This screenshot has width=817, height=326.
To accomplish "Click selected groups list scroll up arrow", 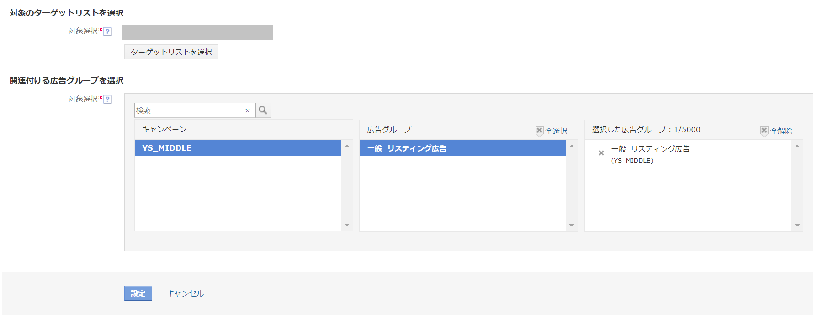I will (797, 146).
